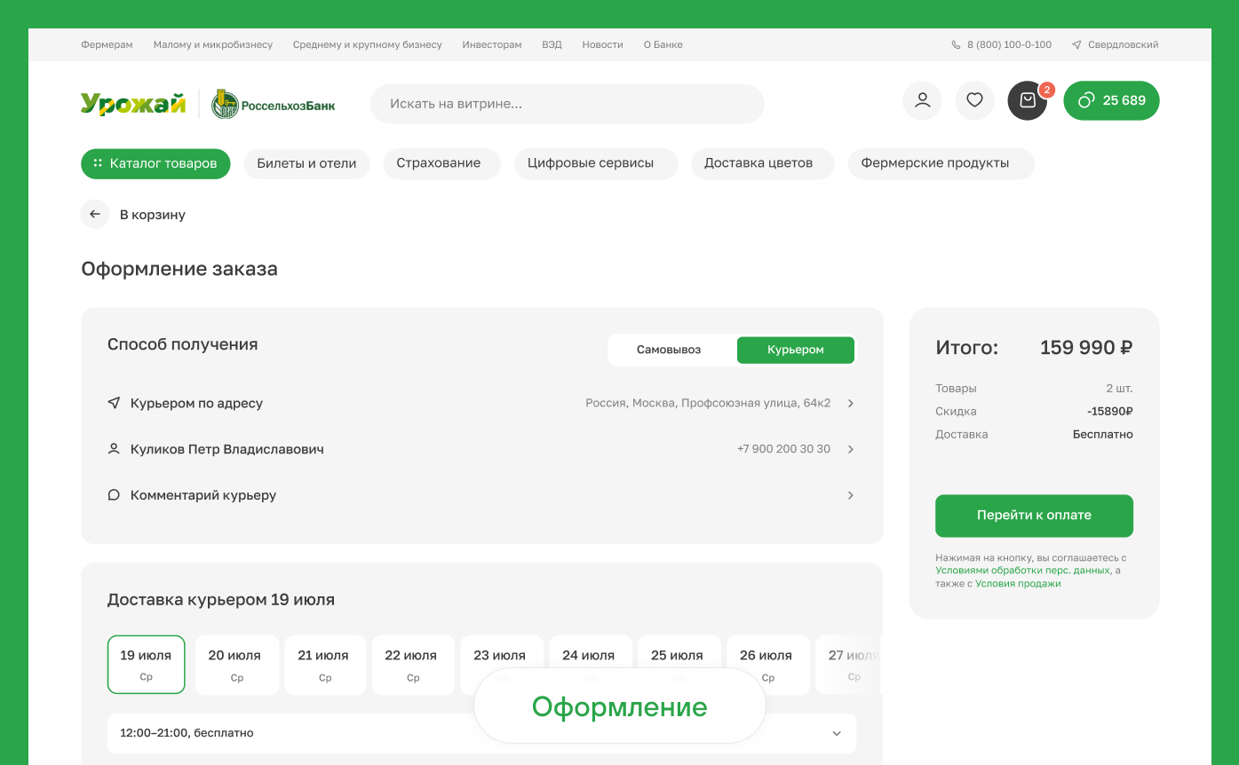Click the bonus points icon showing 25 689

click(x=1085, y=100)
